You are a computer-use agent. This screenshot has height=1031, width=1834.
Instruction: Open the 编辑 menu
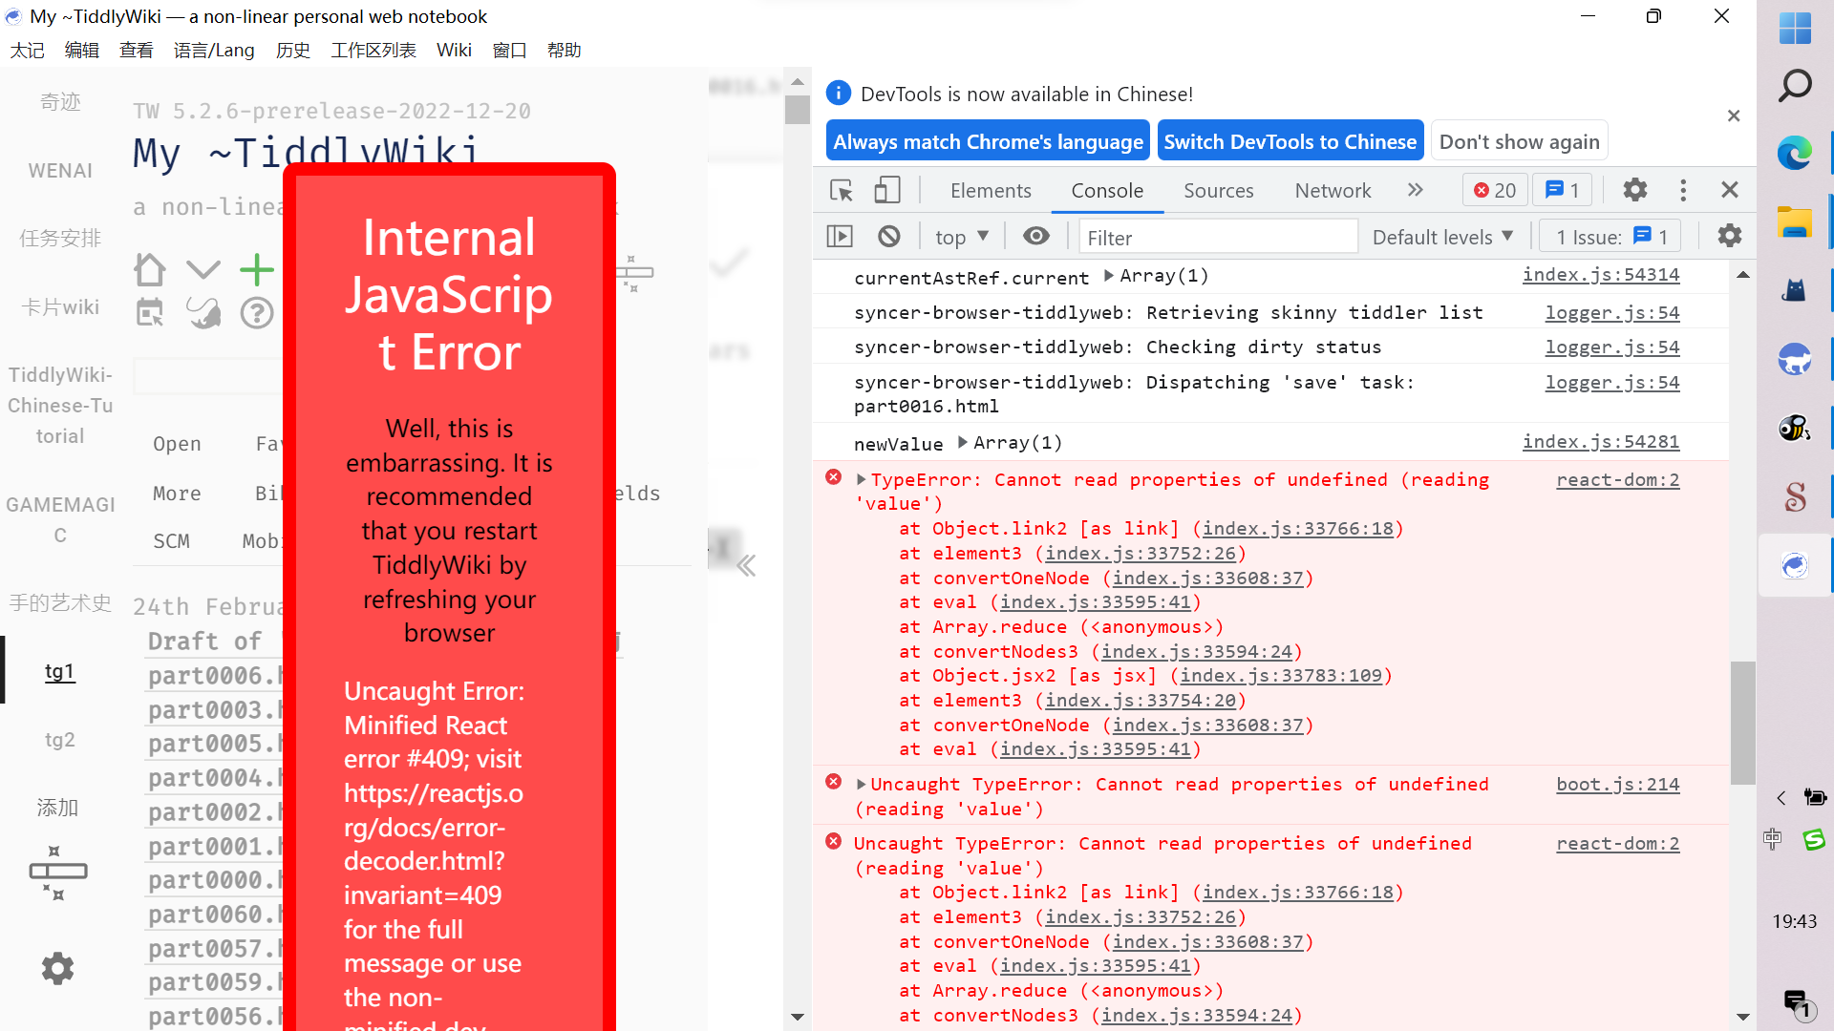point(82,51)
